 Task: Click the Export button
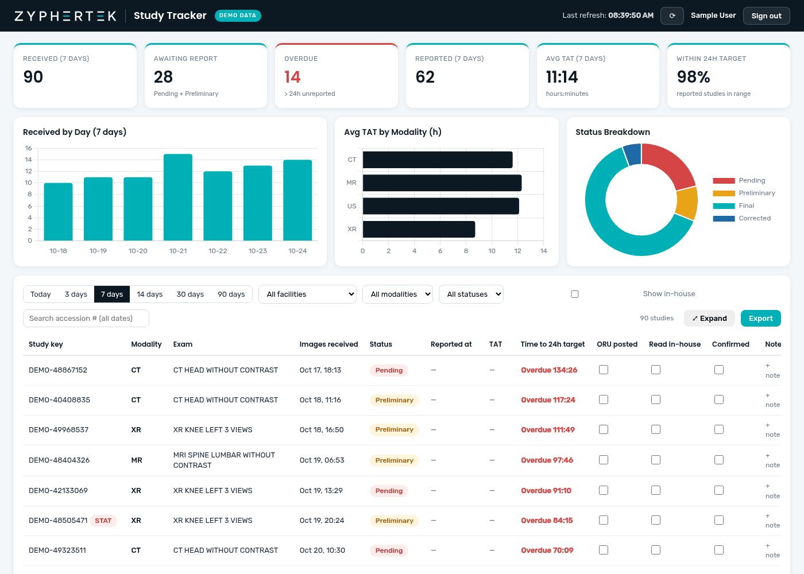point(761,319)
